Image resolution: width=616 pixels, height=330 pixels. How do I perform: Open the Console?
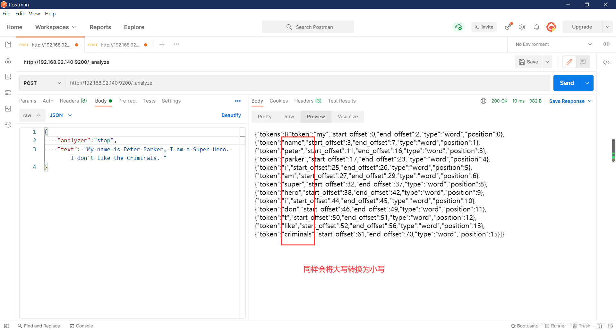[81, 326]
